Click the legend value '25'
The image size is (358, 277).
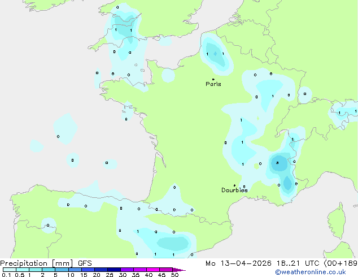110,275
